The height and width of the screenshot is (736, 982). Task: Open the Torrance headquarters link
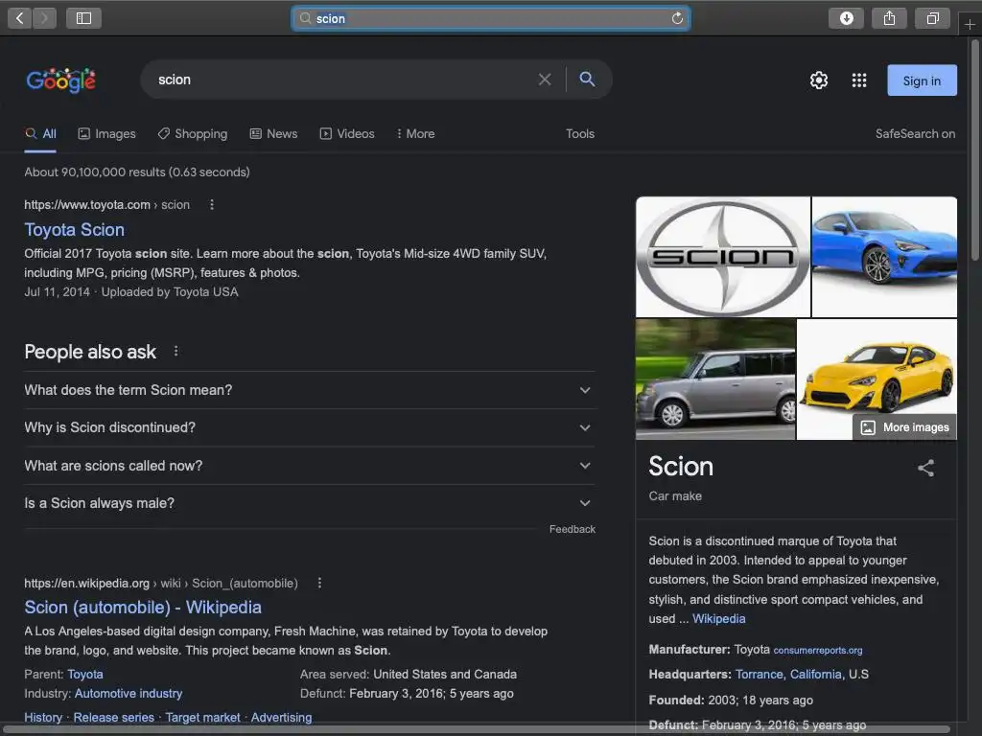click(x=760, y=674)
